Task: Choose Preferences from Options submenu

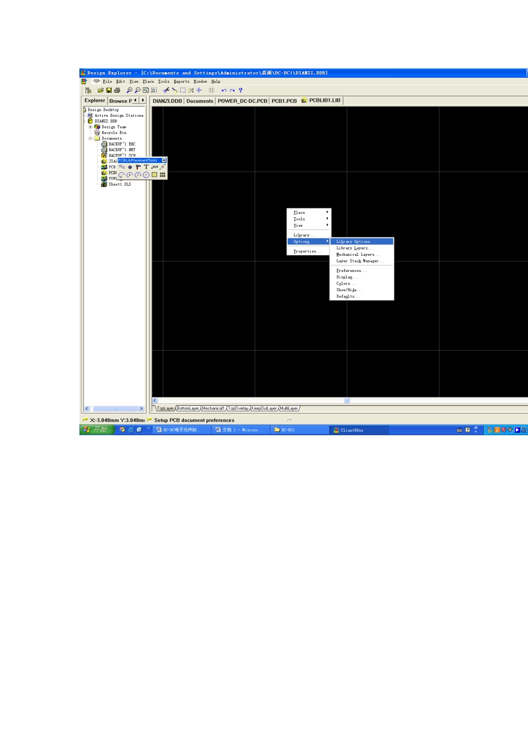Action: click(362, 271)
